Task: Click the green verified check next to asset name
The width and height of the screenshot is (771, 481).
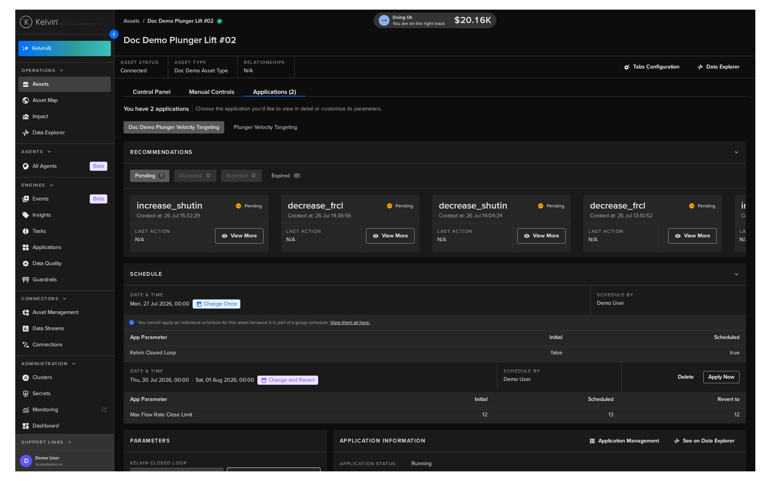Action: coord(220,21)
